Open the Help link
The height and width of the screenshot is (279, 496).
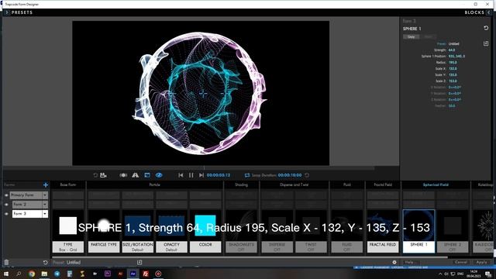(409, 262)
